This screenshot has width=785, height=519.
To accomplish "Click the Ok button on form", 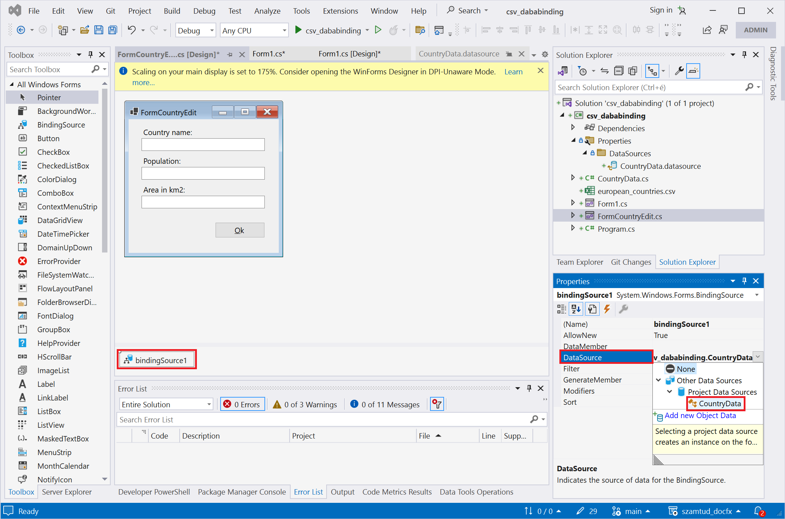I will [x=240, y=230].
